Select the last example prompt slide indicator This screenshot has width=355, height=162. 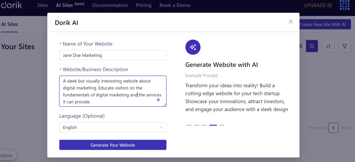(x=222, y=125)
